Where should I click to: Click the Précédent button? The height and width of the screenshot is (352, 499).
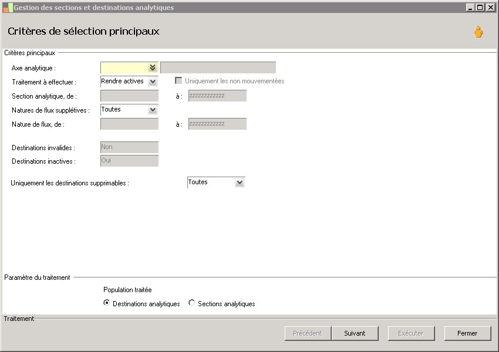click(x=308, y=333)
